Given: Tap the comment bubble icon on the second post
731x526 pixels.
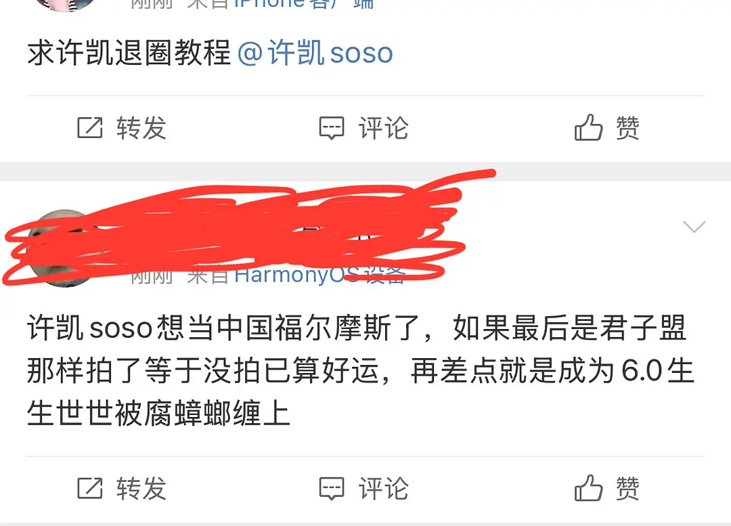Looking at the screenshot, I should (332, 489).
